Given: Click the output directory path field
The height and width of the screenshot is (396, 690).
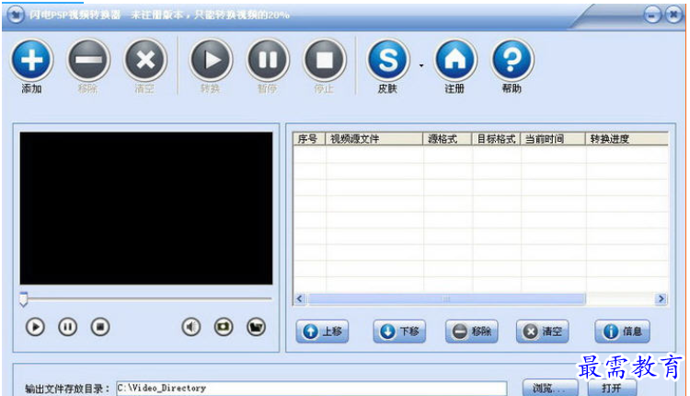Looking at the screenshot, I should (312, 388).
